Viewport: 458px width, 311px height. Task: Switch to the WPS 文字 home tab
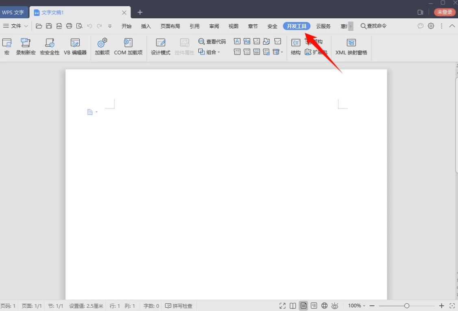[x=13, y=13]
